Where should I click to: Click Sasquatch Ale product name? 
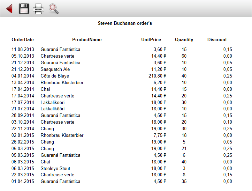coord(55,69)
